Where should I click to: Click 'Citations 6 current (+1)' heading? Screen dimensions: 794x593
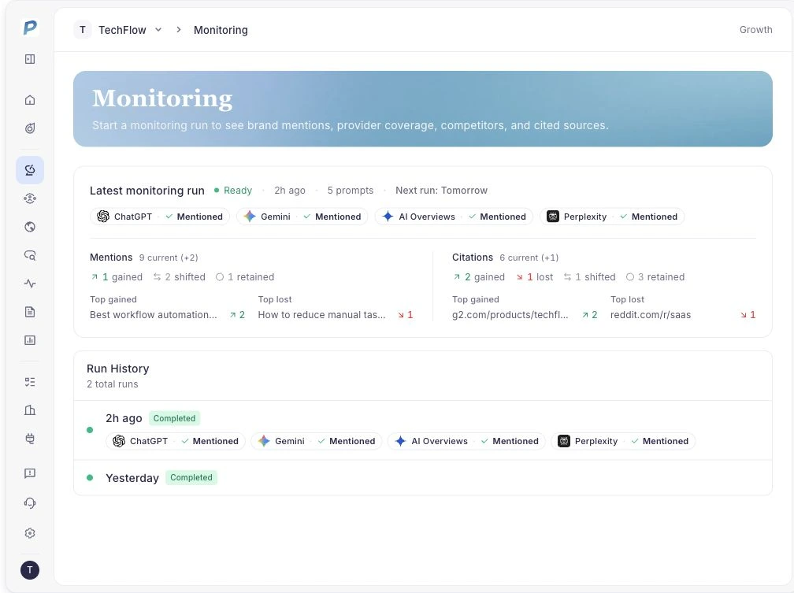(506, 258)
